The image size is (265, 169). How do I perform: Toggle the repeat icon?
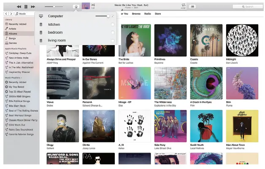184,5
